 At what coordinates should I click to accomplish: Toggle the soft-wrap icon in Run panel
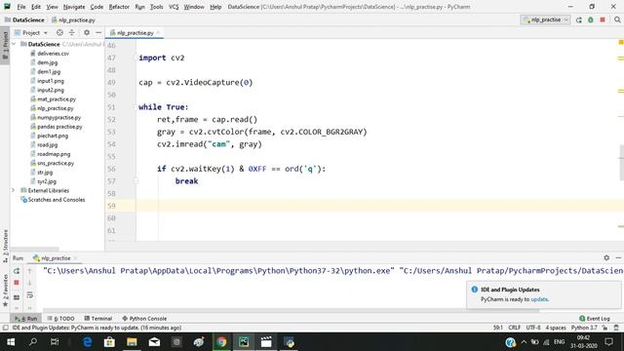(29, 294)
